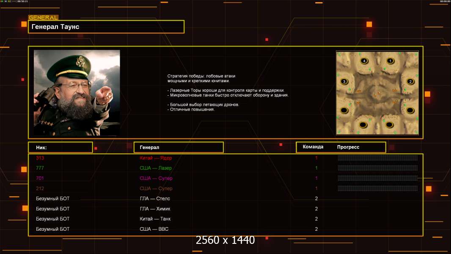451x254 pixels.
Task: Click the "Команда" column header
Action: coord(313,147)
